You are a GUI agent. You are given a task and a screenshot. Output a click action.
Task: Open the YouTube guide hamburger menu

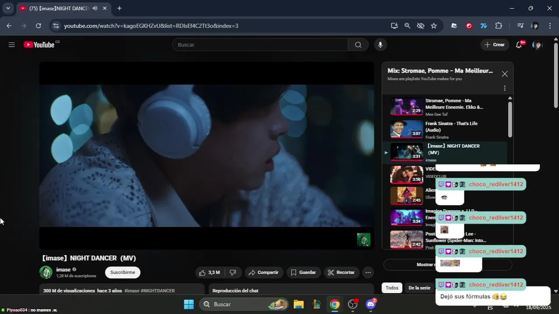(x=12, y=44)
